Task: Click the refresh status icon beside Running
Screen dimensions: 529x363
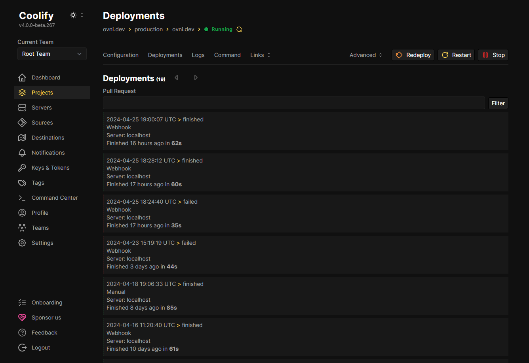Action: 239,29
